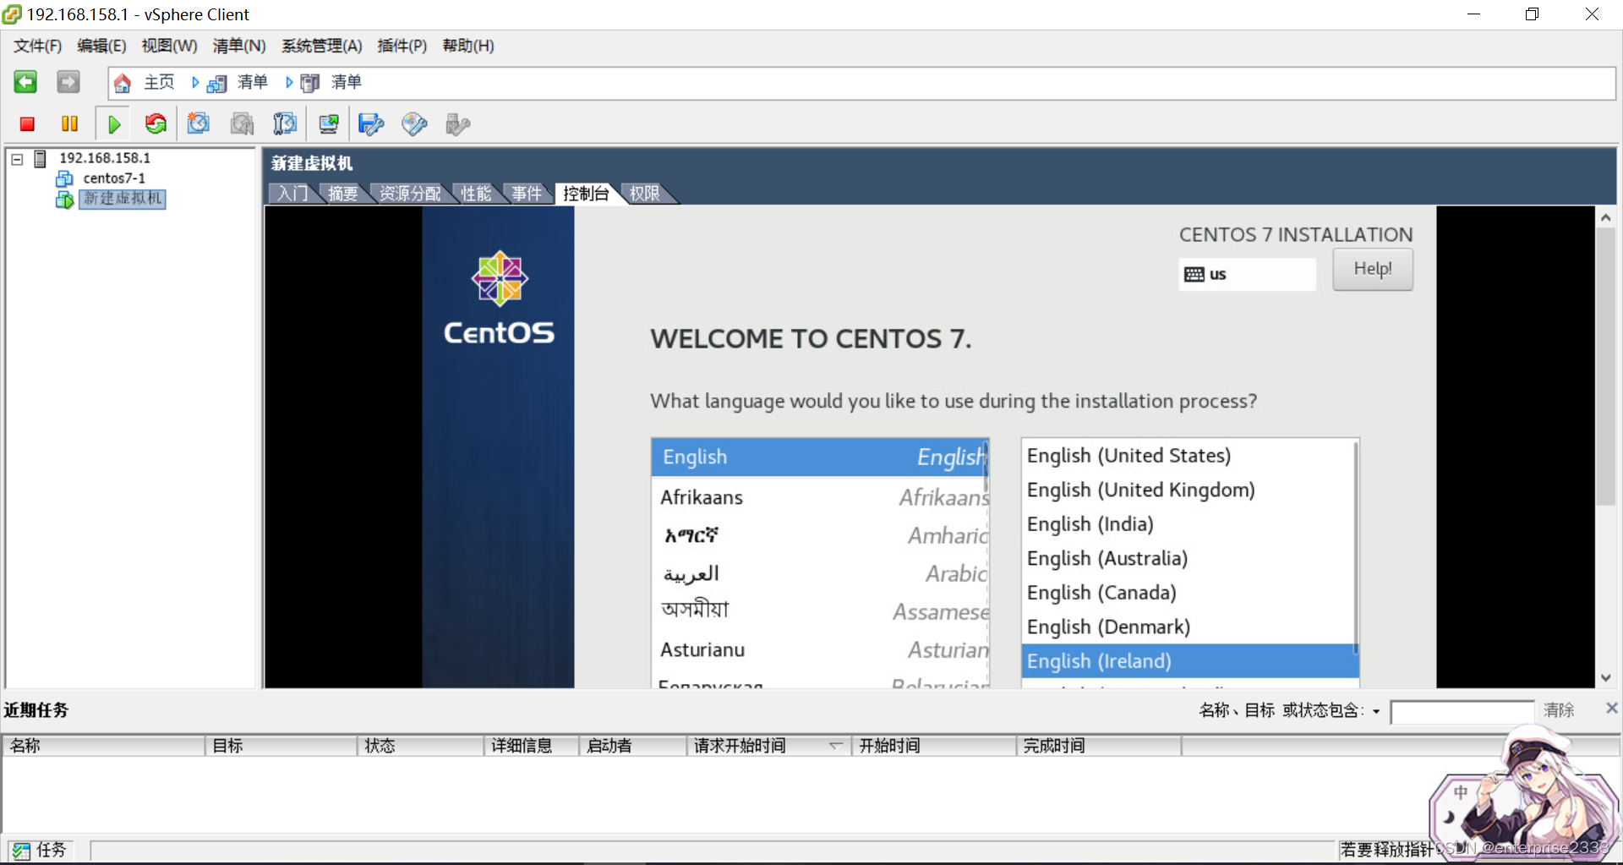The height and width of the screenshot is (865, 1623).
Task: Choose English (United Kingdom) locale
Action: [x=1188, y=490]
